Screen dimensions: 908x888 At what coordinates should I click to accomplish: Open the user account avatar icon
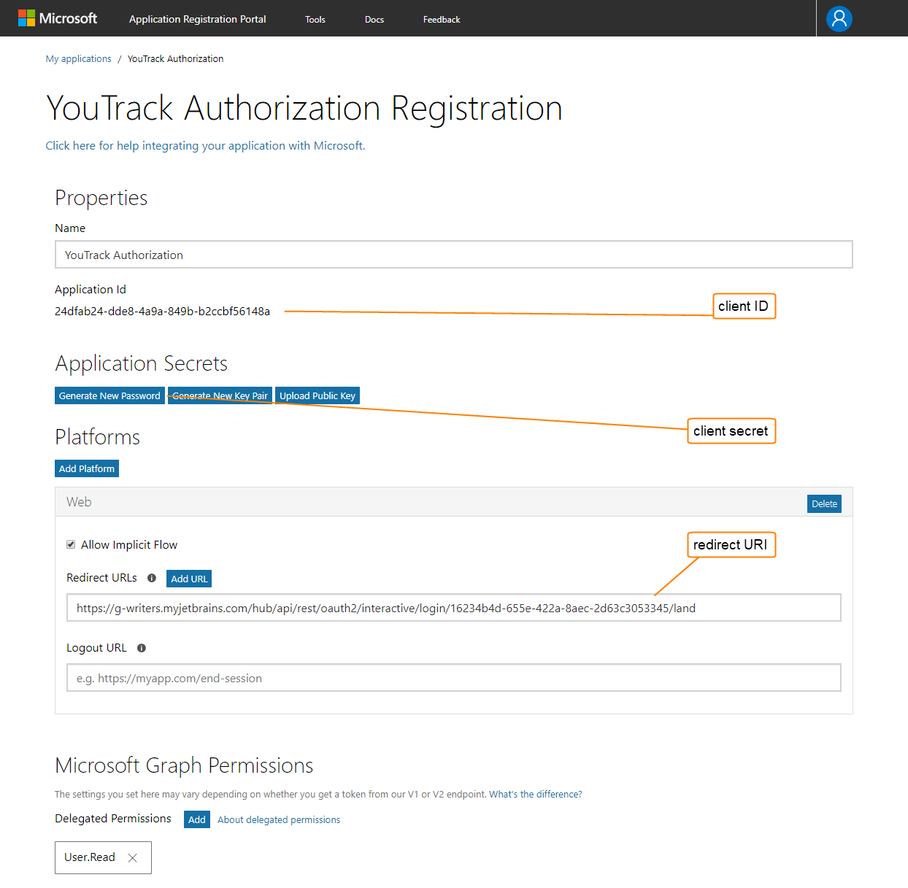pyautogui.click(x=839, y=19)
